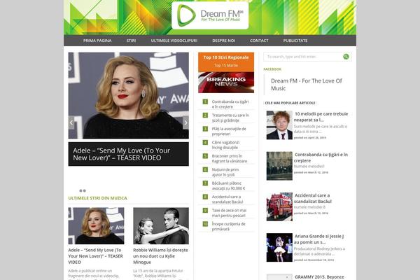
Task: Open 'Noțiuni de prim ajutor în școli' item
Action: [225, 172]
